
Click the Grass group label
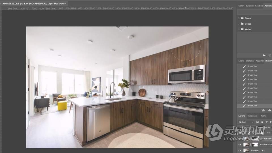248,24
